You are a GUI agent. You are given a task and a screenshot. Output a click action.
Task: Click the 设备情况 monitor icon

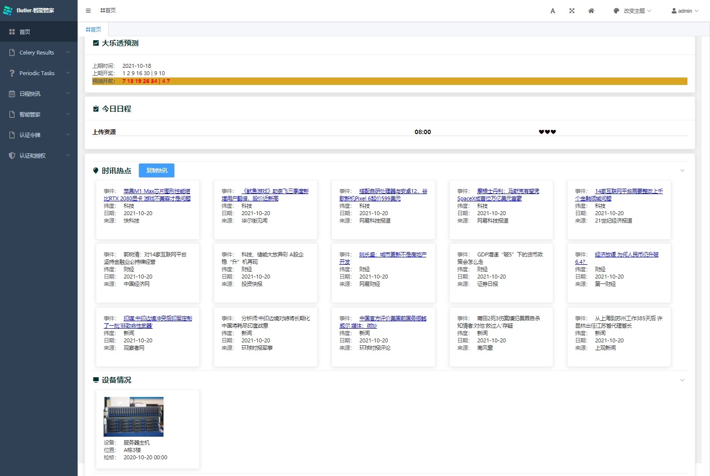(x=96, y=380)
